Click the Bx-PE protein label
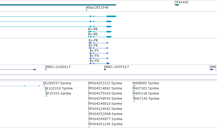Screen dimensions: 217x128 [93, 45]
